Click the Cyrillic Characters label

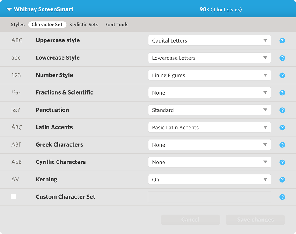(61, 162)
